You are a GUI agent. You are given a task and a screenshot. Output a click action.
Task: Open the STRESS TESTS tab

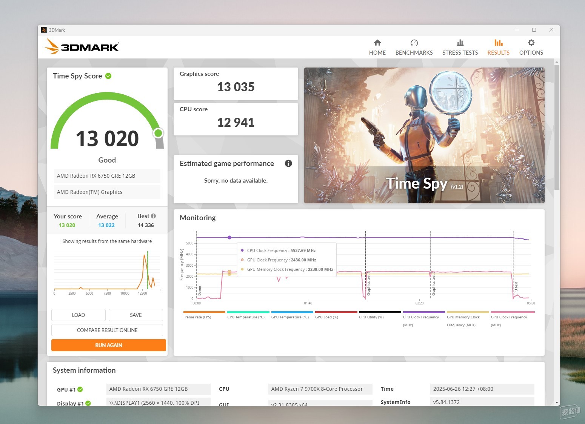coord(460,48)
